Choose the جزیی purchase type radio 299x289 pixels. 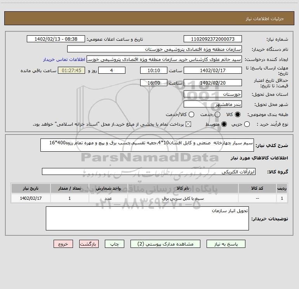tap(247, 124)
